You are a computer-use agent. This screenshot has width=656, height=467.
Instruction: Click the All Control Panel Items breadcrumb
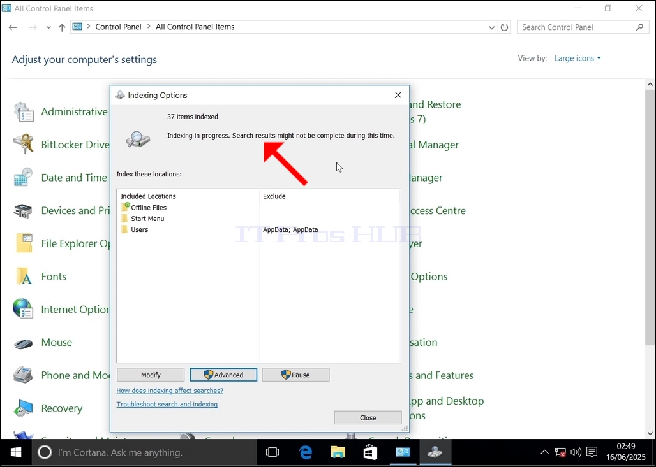[195, 27]
